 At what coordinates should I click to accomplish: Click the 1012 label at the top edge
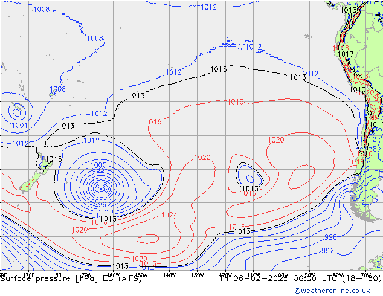[208, 7]
